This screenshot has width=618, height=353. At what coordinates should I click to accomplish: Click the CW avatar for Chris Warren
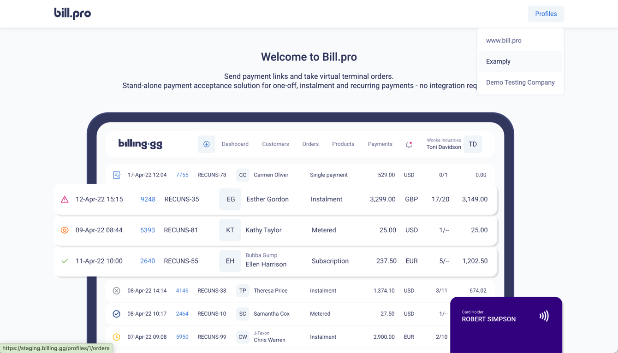click(x=243, y=337)
